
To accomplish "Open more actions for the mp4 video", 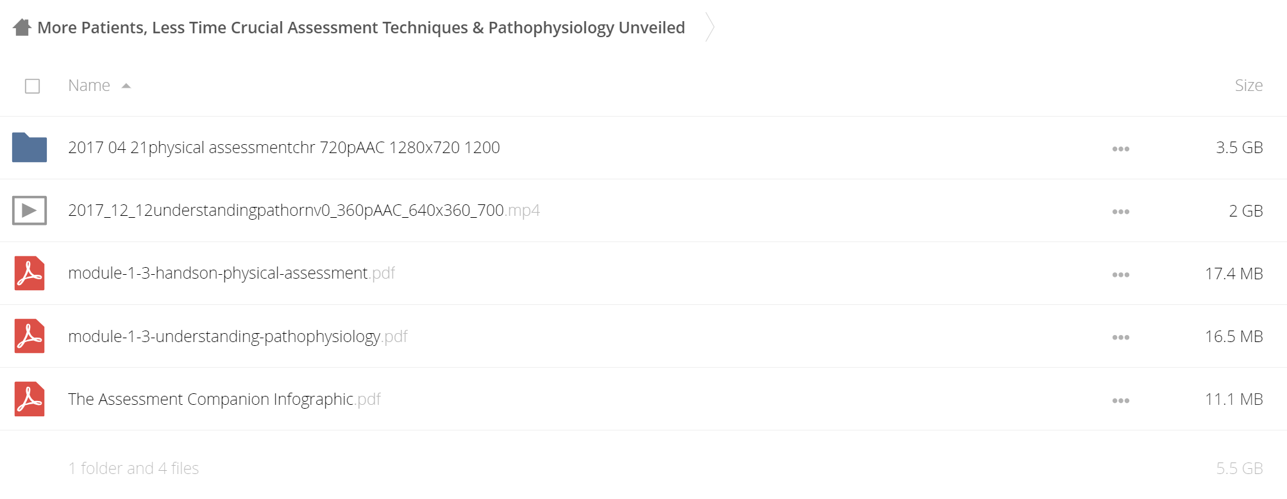I will point(1120,211).
